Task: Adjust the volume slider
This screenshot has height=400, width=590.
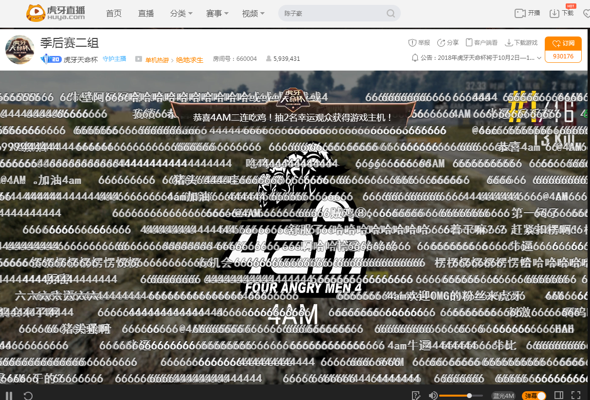Action: (x=468, y=395)
